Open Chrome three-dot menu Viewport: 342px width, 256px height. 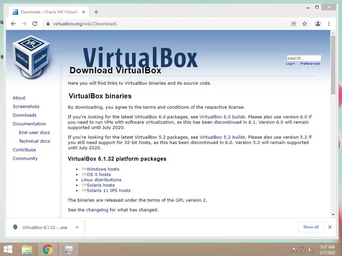[329, 24]
